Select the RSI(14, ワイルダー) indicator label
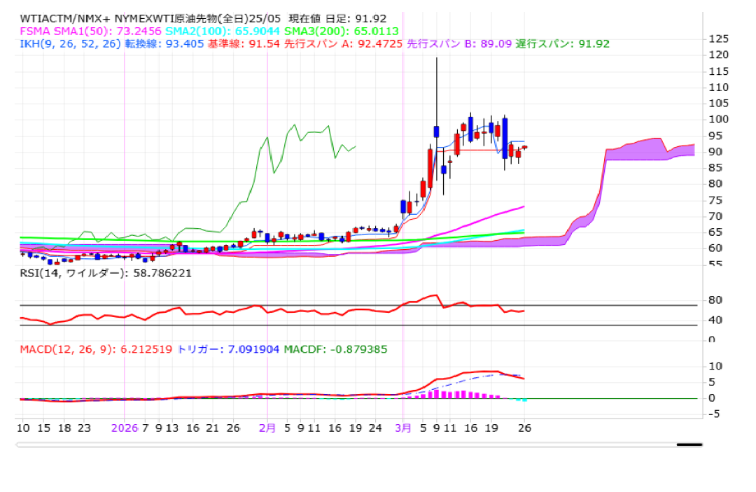 pos(105,273)
